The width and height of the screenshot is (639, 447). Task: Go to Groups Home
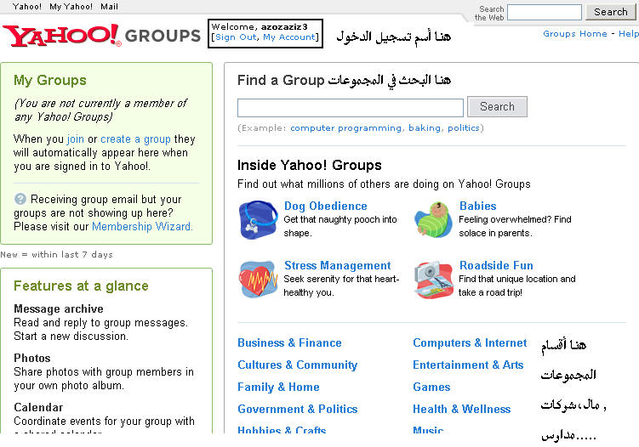click(x=574, y=34)
